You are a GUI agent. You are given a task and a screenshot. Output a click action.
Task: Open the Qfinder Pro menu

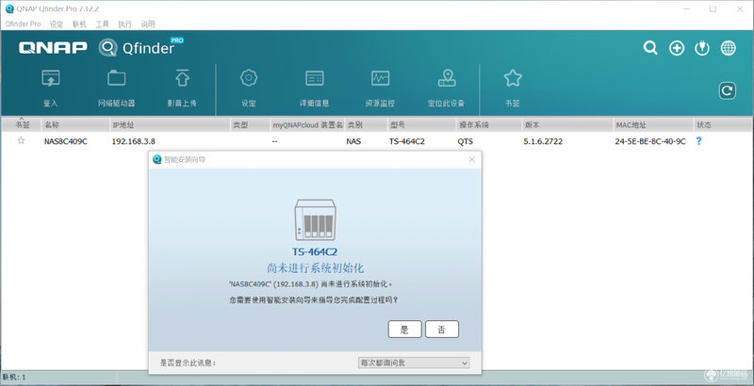(x=23, y=24)
